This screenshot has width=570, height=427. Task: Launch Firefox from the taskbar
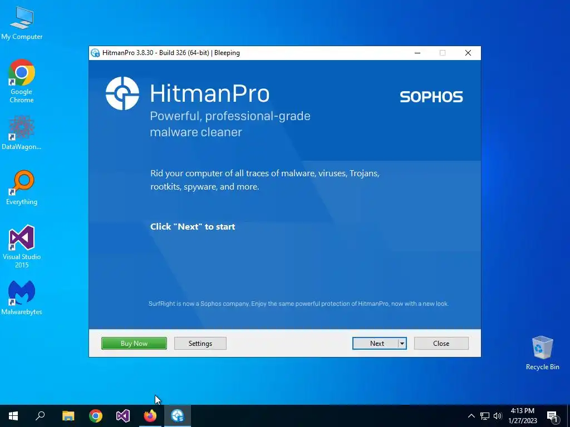[150, 416]
